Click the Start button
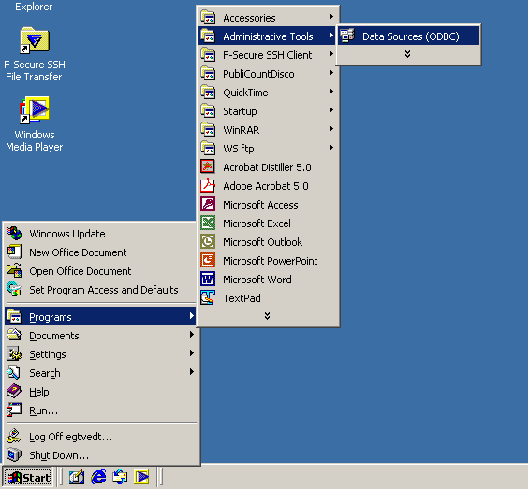Screen dimensions: 528x489 [x=27, y=477]
